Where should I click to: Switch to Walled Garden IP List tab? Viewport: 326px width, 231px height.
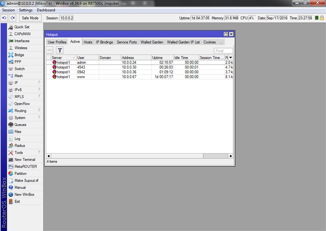coord(183,42)
